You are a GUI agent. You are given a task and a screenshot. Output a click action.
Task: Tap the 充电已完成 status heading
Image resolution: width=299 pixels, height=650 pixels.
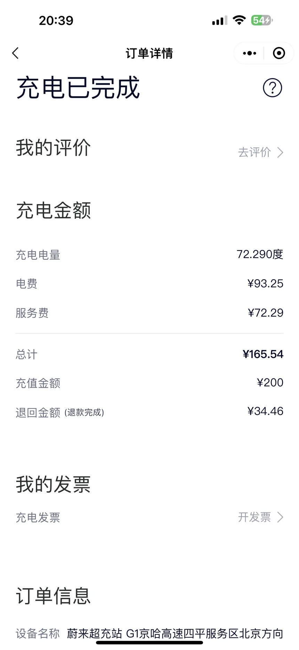(78, 88)
